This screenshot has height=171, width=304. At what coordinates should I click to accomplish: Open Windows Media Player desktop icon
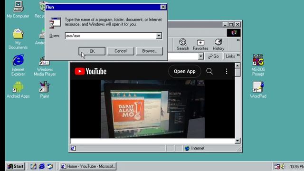45,66
